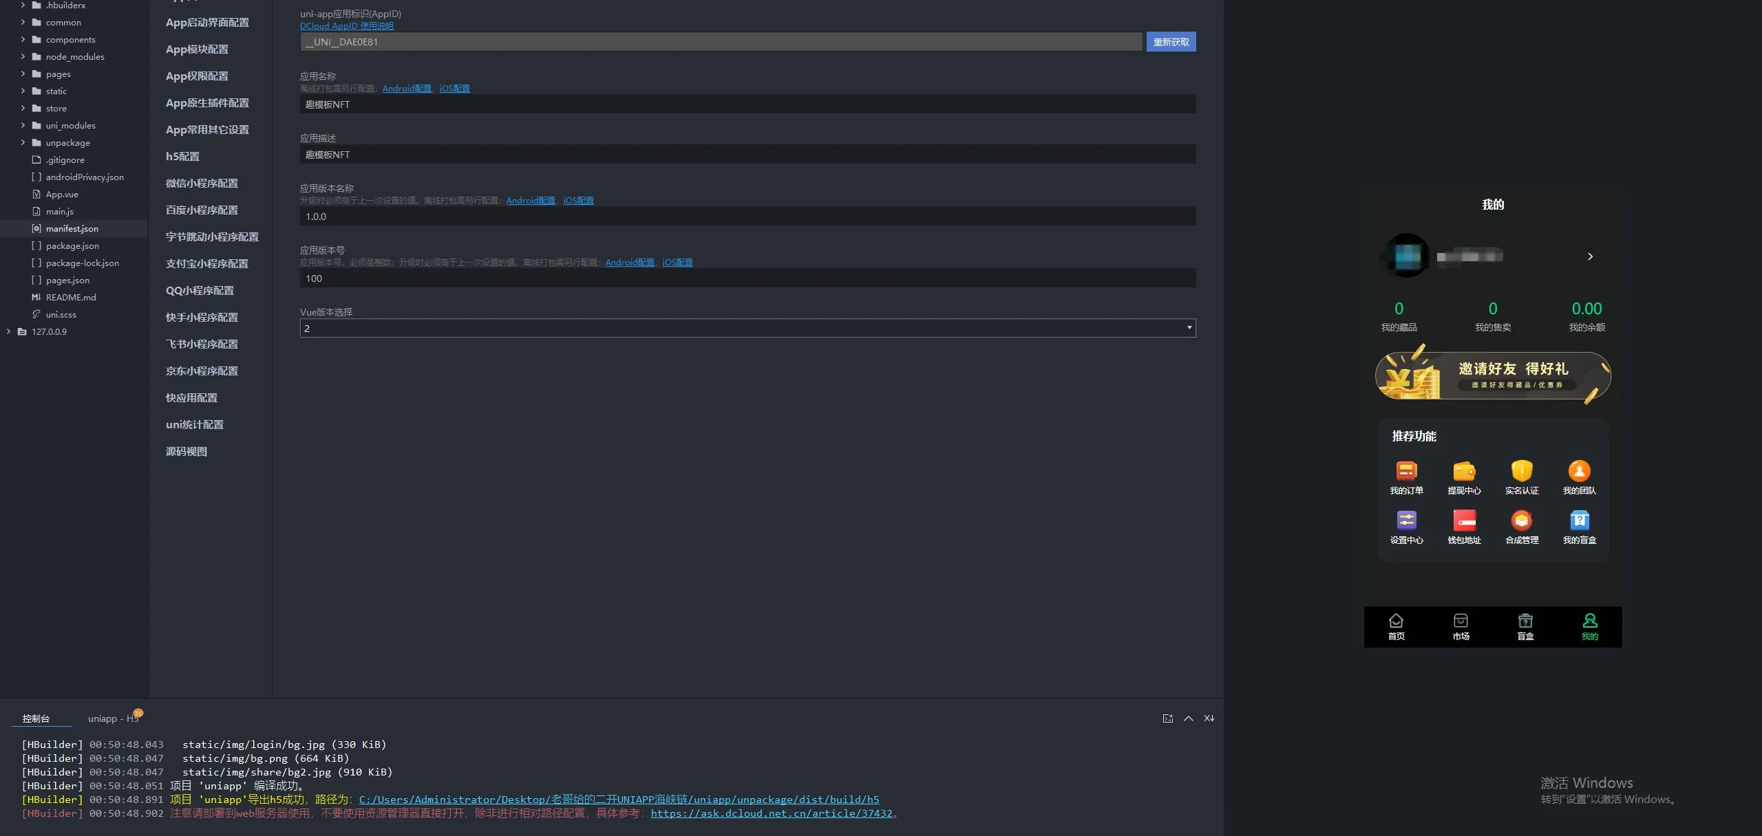Select the h5配置 settings section
Screen dimensions: 1762x836
[182, 157]
